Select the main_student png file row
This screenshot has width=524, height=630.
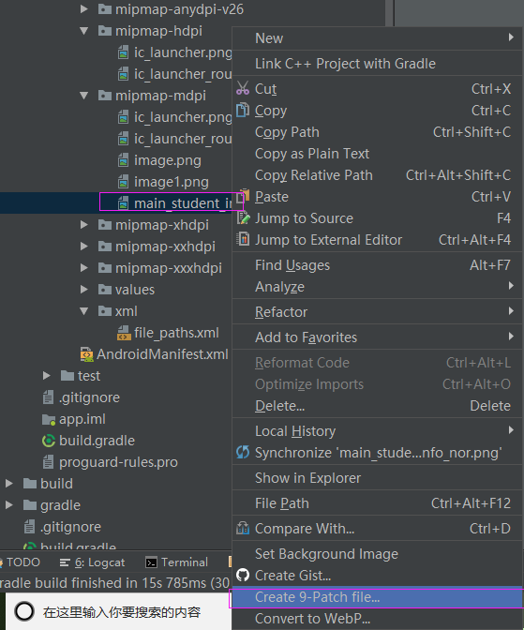click(x=116, y=203)
